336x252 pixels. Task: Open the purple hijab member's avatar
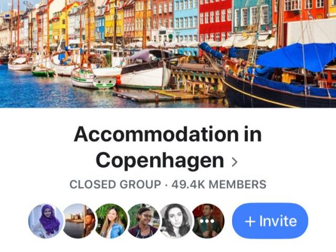46,221
